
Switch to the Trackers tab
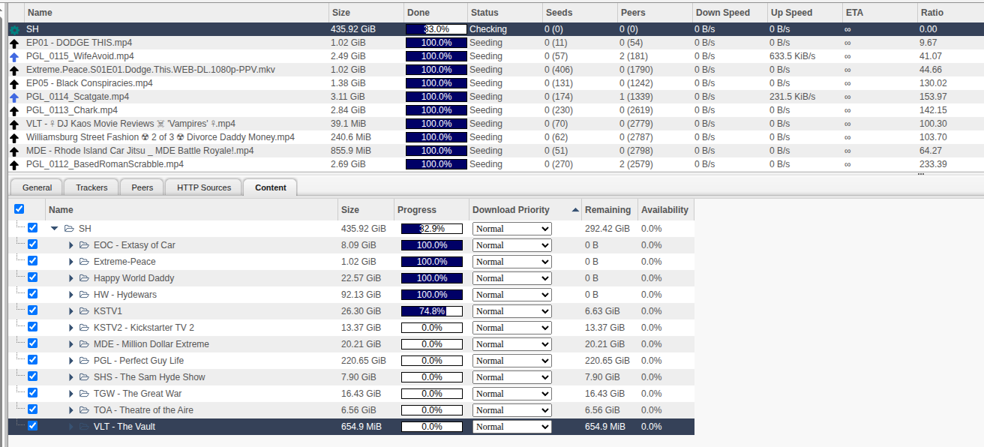pos(92,187)
